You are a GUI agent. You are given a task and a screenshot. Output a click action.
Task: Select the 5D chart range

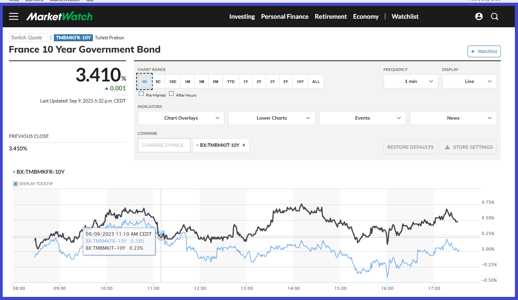coord(158,81)
